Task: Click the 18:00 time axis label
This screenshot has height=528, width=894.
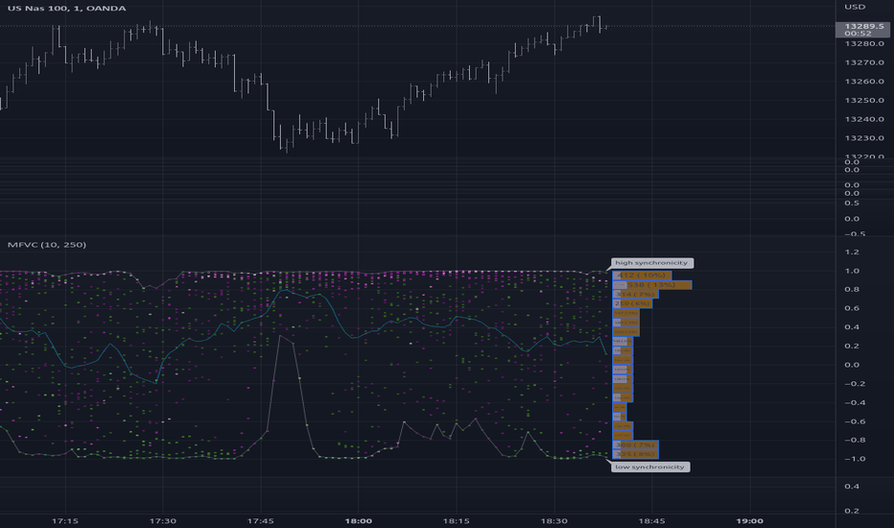Action: (359, 520)
